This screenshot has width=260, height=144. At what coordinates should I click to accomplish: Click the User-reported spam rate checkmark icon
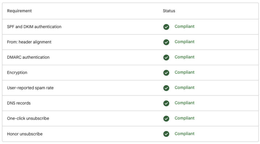coord(166,88)
